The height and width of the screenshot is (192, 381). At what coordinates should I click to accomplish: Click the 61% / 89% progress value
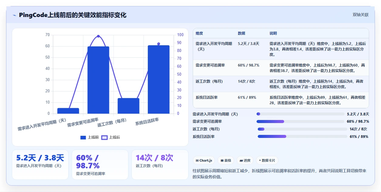click(x=359, y=137)
